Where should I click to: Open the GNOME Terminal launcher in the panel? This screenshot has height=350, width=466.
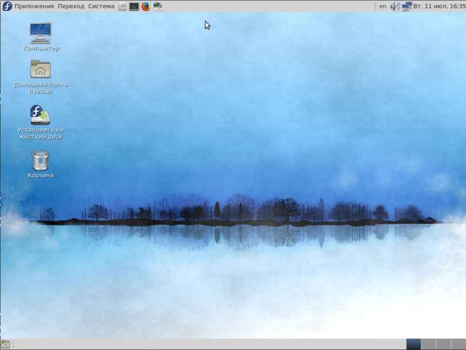click(133, 6)
